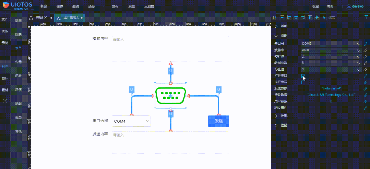Viewport: 370px width, 169px height.
Task: Click the align horizontal centers icon
Action: [296, 17]
